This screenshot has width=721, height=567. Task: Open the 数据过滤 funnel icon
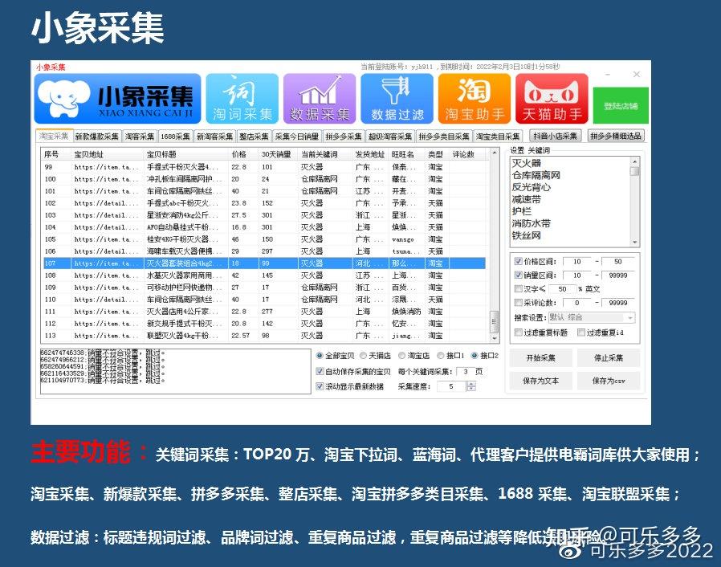point(397,99)
